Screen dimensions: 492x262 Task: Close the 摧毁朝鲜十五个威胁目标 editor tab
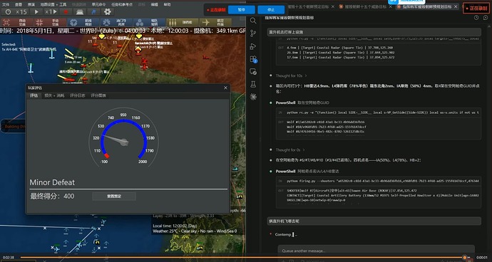tap(391, 6)
